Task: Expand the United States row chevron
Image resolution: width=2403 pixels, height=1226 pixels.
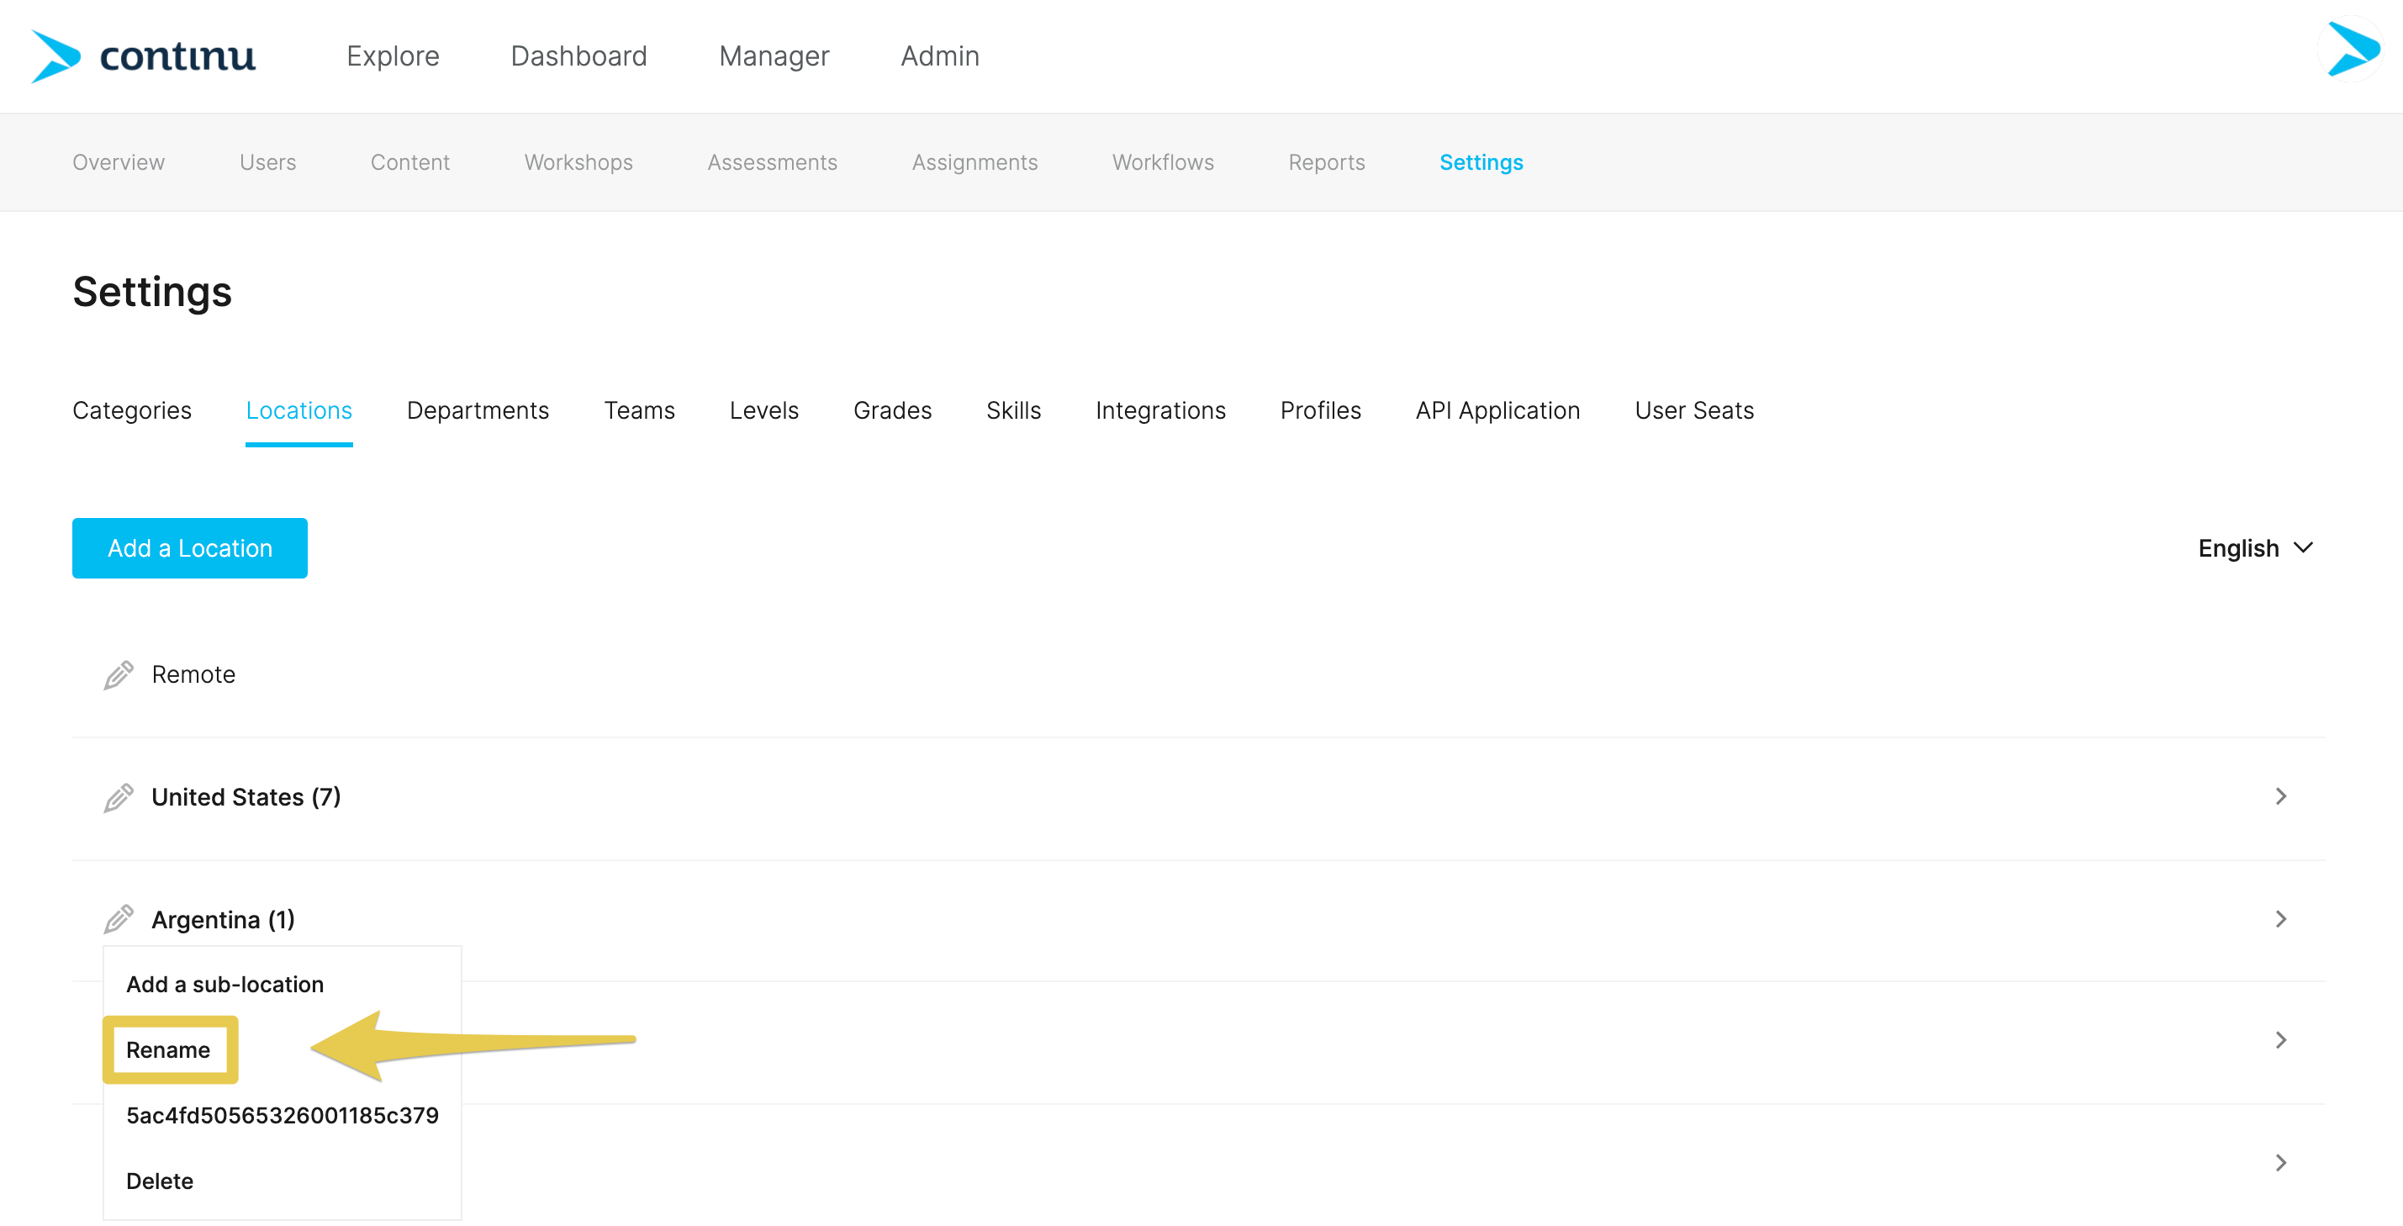Action: pyautogui.click(x=2280, y=795)
